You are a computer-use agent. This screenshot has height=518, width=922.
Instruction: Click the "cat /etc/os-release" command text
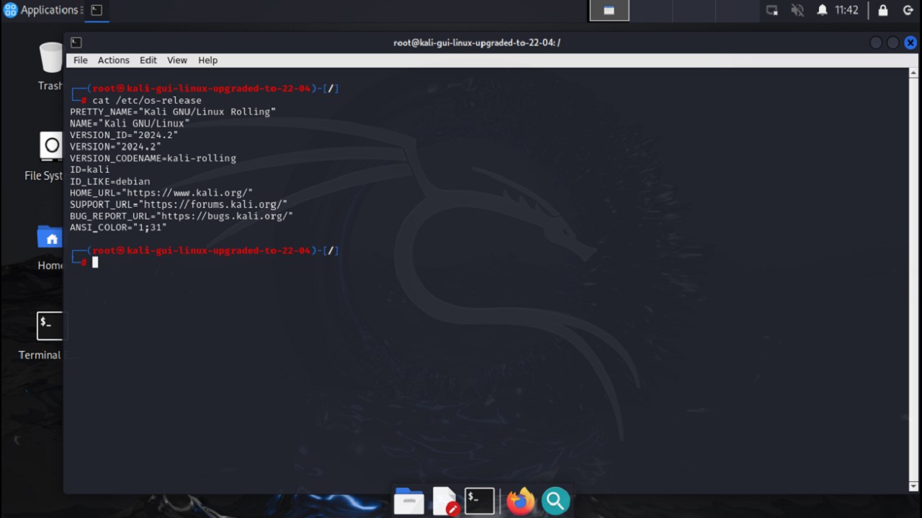147,100
